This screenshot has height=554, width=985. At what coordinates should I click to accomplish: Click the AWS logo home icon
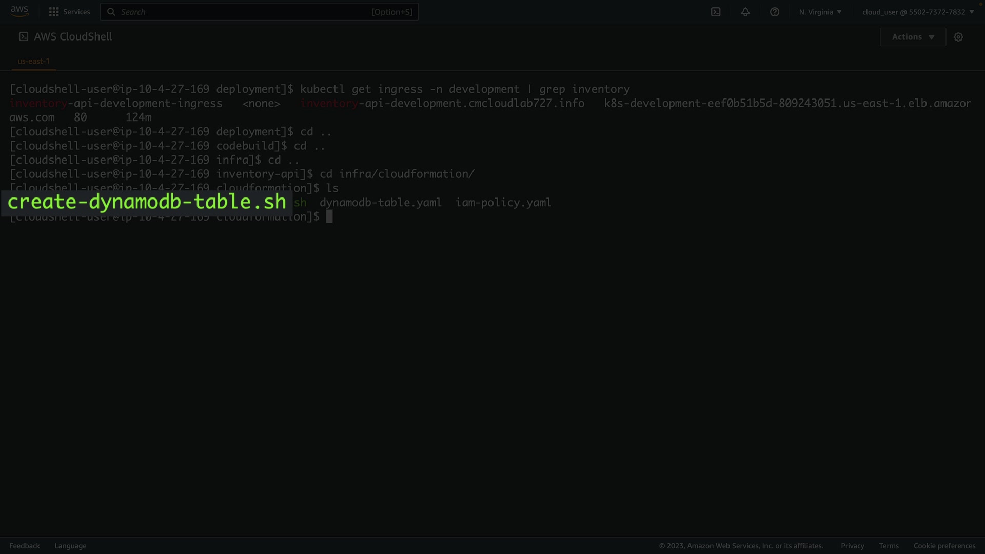click(x=19, y=11)
